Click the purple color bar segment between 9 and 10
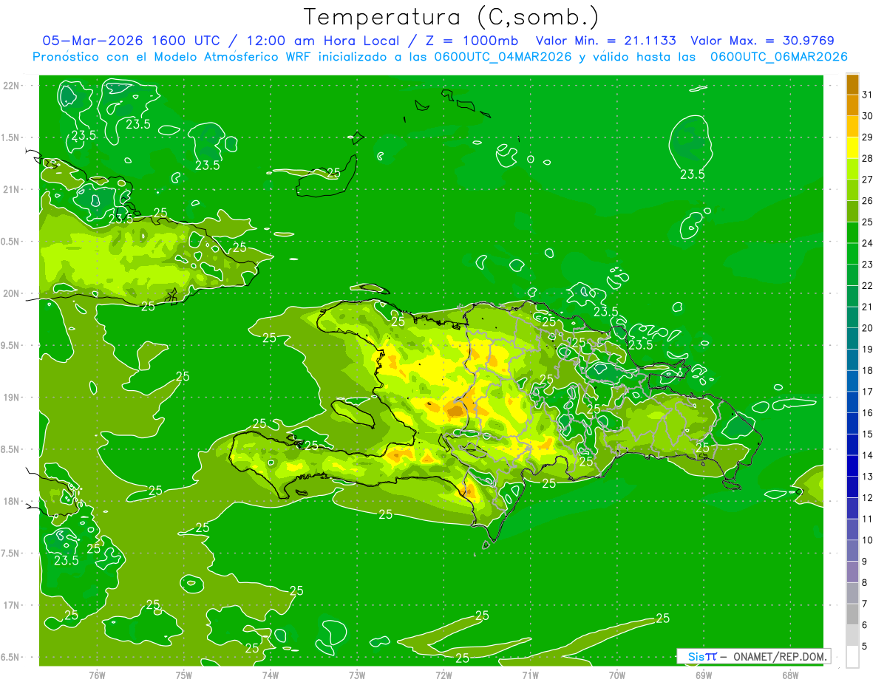This screenshot has height=685, width=887. pos(852,551)
